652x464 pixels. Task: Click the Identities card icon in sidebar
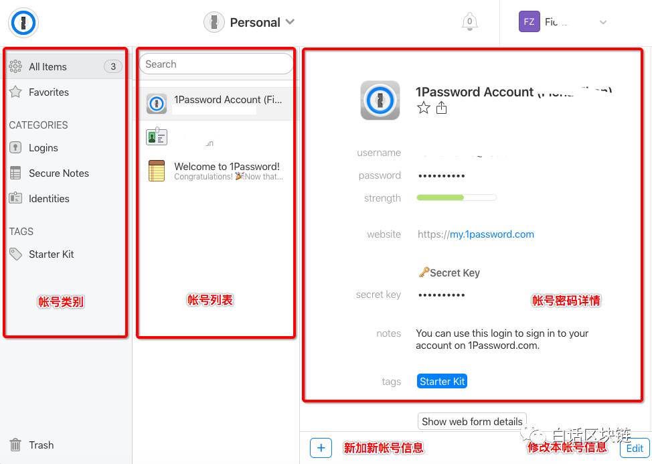coord(15,198)
